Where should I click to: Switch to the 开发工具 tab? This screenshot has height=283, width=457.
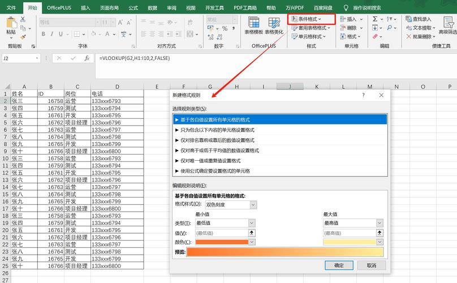click(x=214, y=7)
